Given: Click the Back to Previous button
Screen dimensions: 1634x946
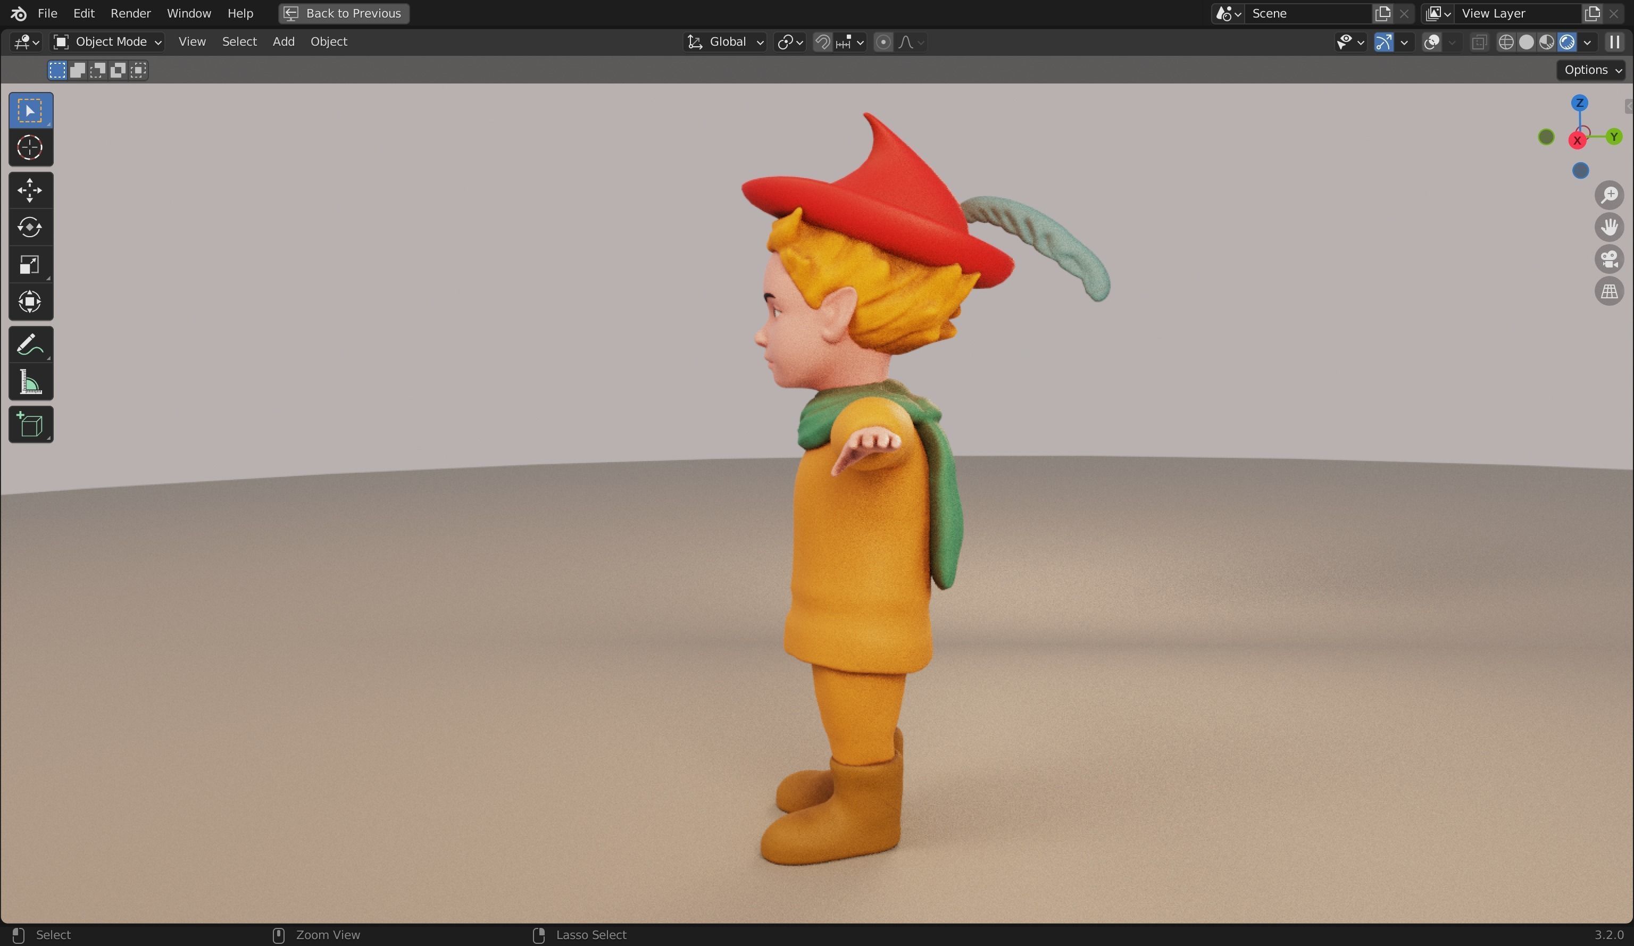Looking at the screenshot, I should click(344, 13).
